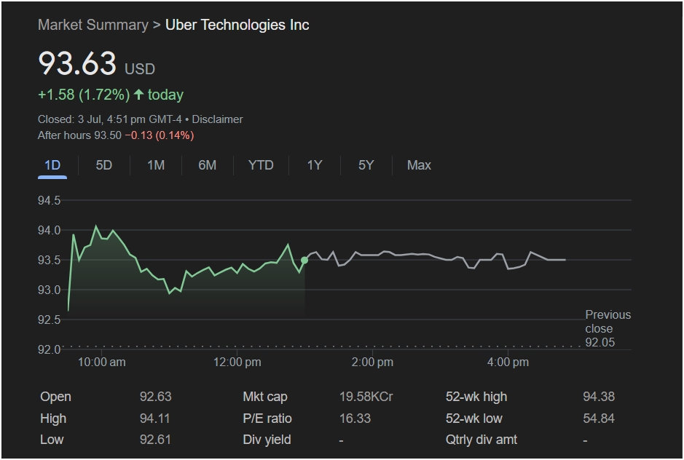Click the Market Summary breadcrumb link
Image resolution: width=684 pixels, height=460 pixels.
click(x=93, y=25)
